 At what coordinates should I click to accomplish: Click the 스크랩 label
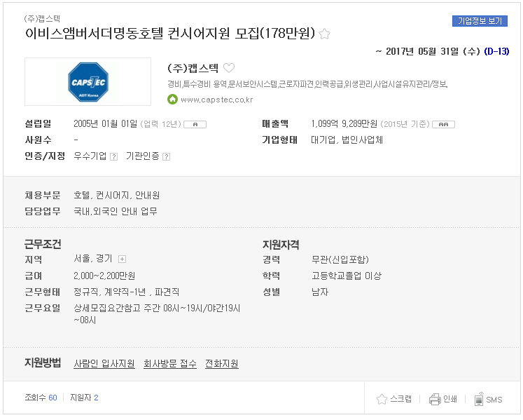401,399
